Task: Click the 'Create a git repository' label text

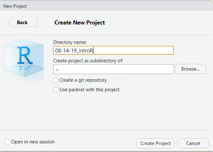Action: click(83, 80)
